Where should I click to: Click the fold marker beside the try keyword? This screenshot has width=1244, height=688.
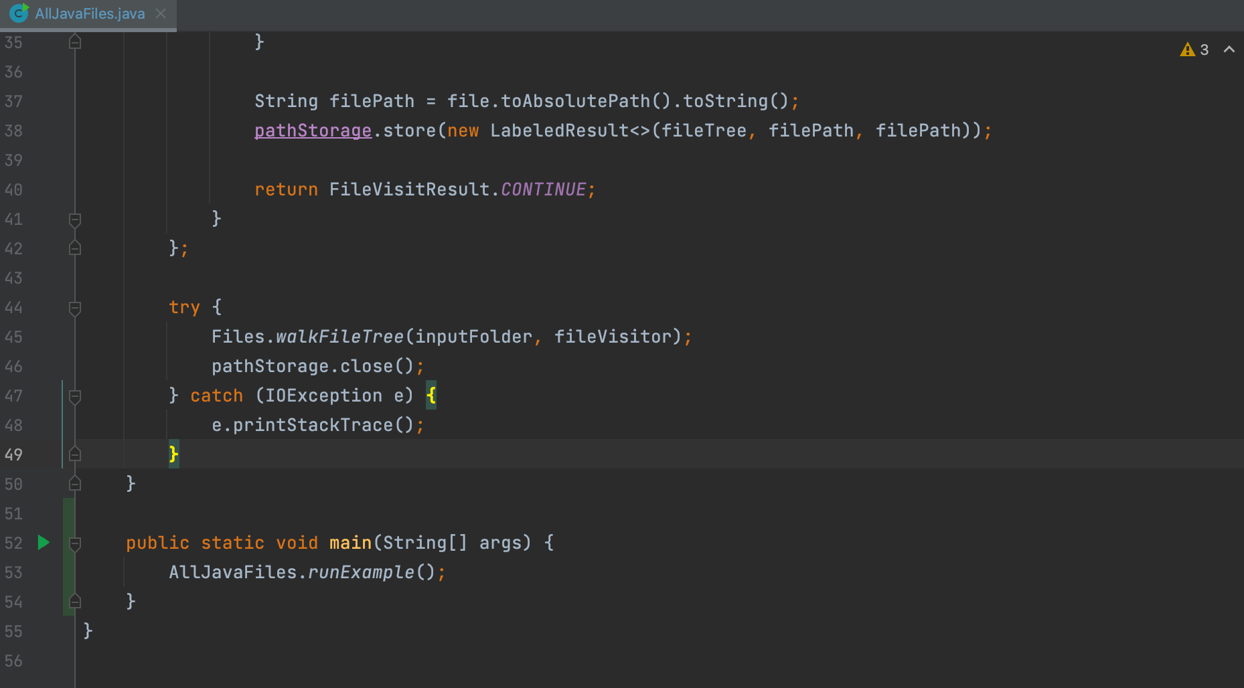click(x=74, y=308)
